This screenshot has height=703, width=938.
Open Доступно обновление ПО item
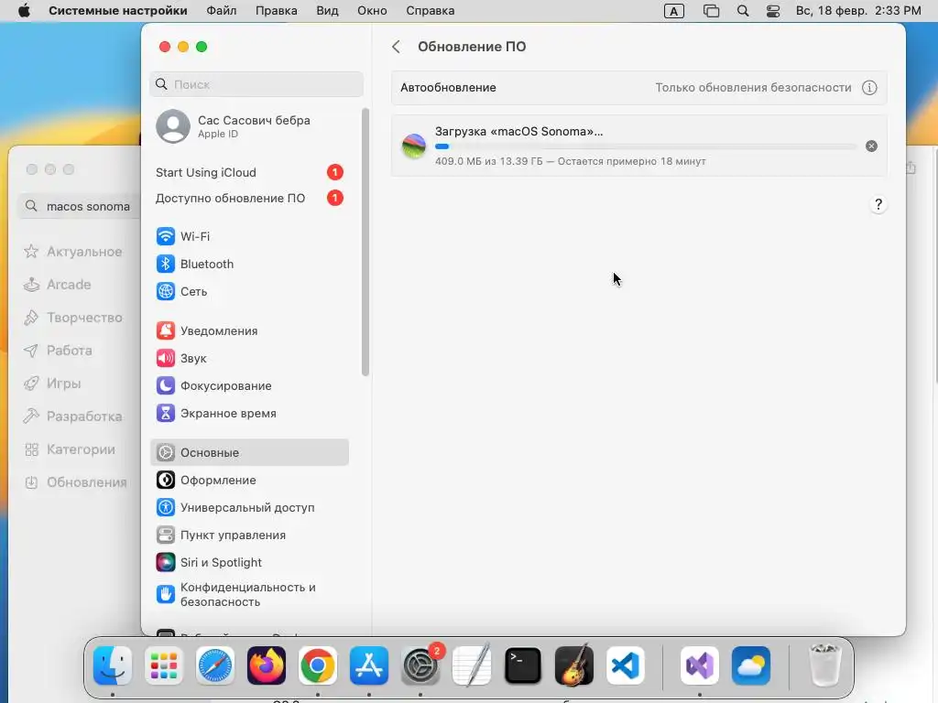coord(249,198)
